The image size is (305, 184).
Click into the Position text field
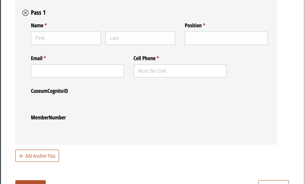click(x=226, y=38)
